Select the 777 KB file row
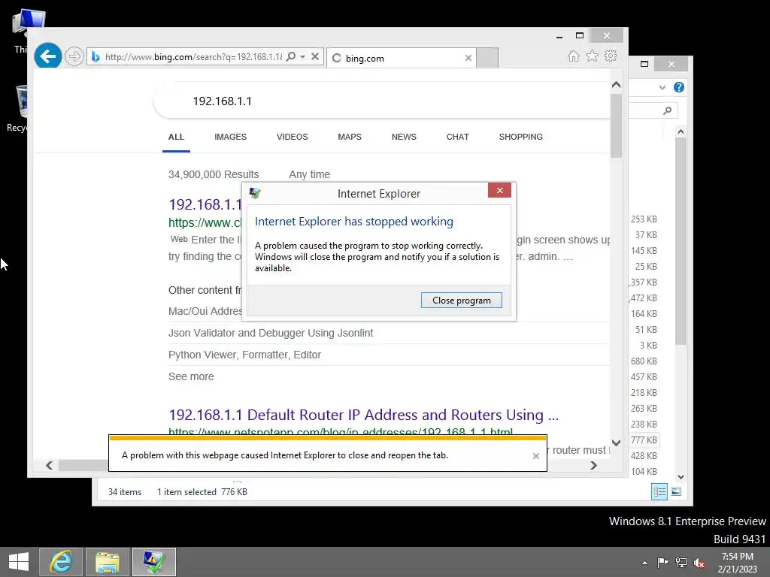Image resolution: width=770 pixels, height=577 pixels. click(644, 440)
